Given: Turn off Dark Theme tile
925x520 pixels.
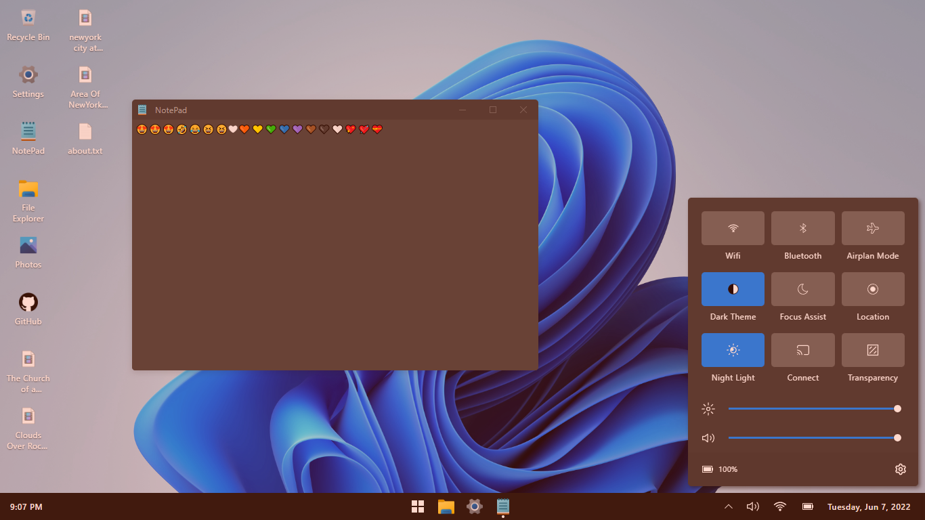Looking at the screenshot, I should 733,289.
